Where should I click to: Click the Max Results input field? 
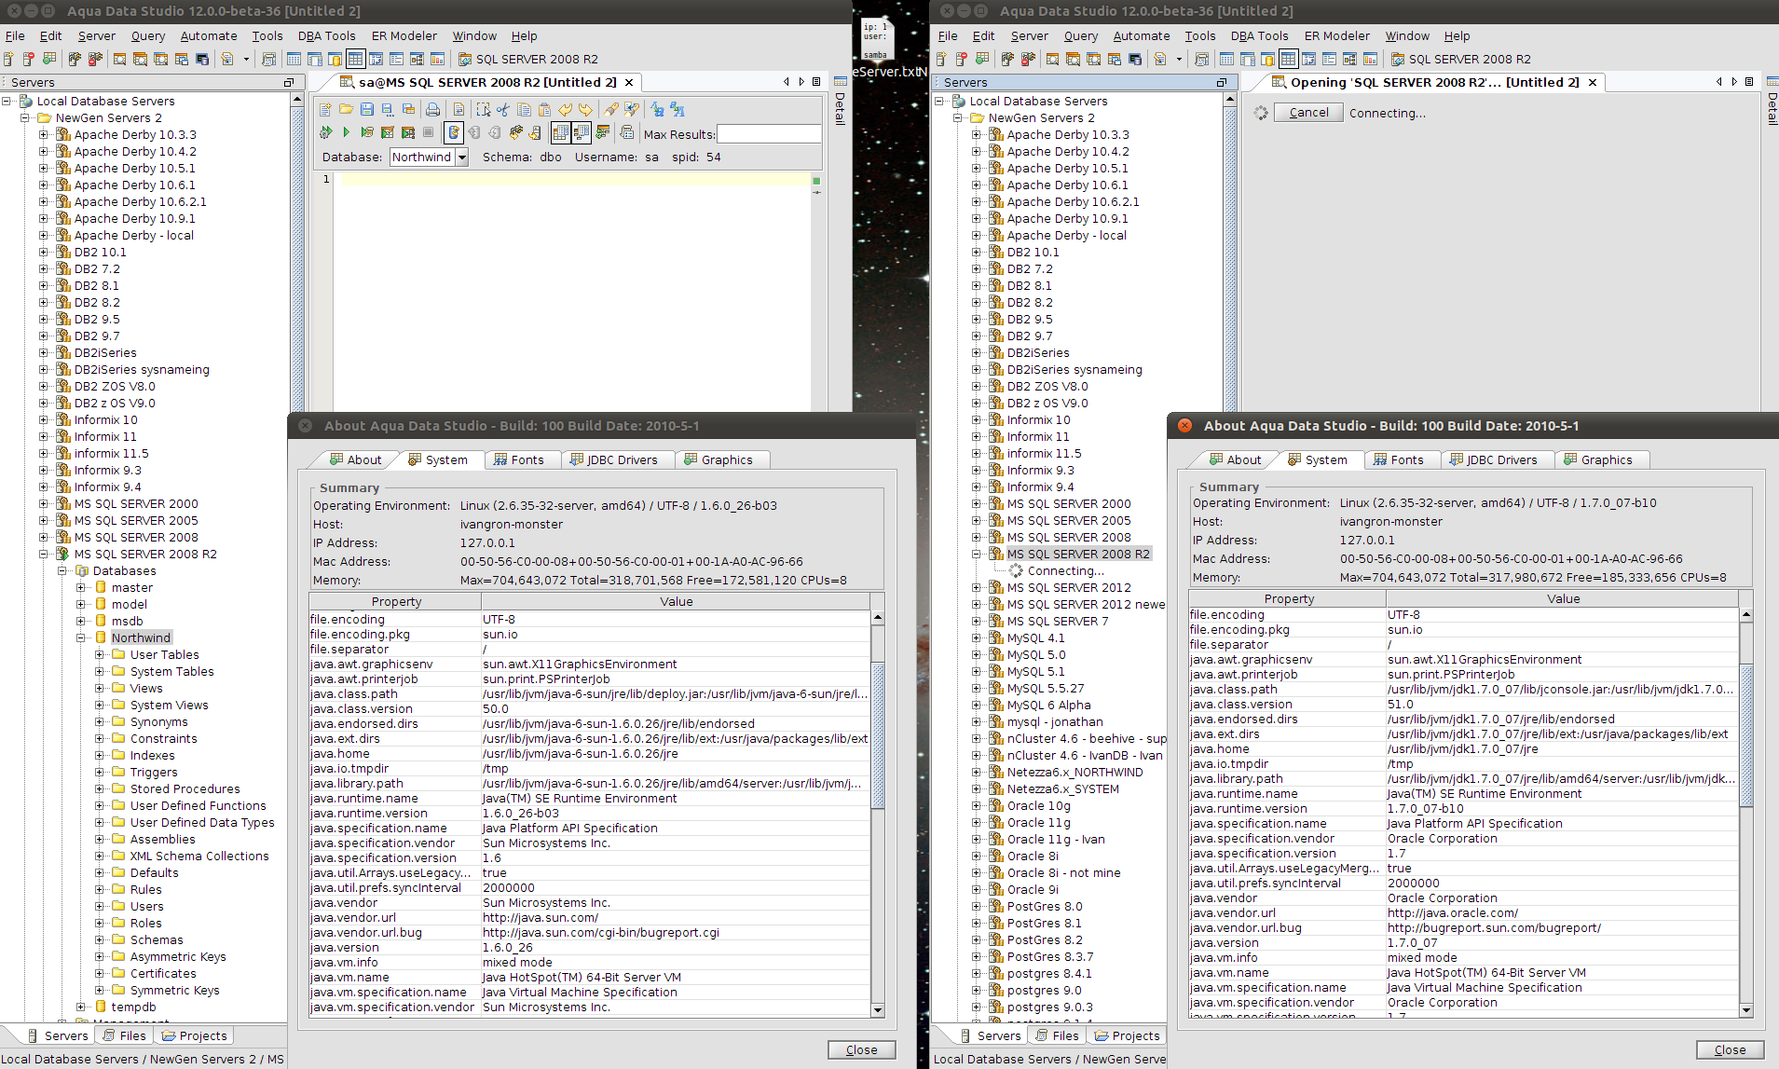pyautogui.click(x=769, y=134)
